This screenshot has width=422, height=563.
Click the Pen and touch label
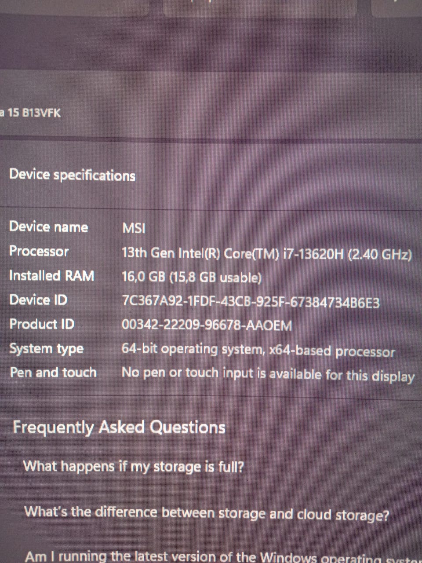pos(53,373)
